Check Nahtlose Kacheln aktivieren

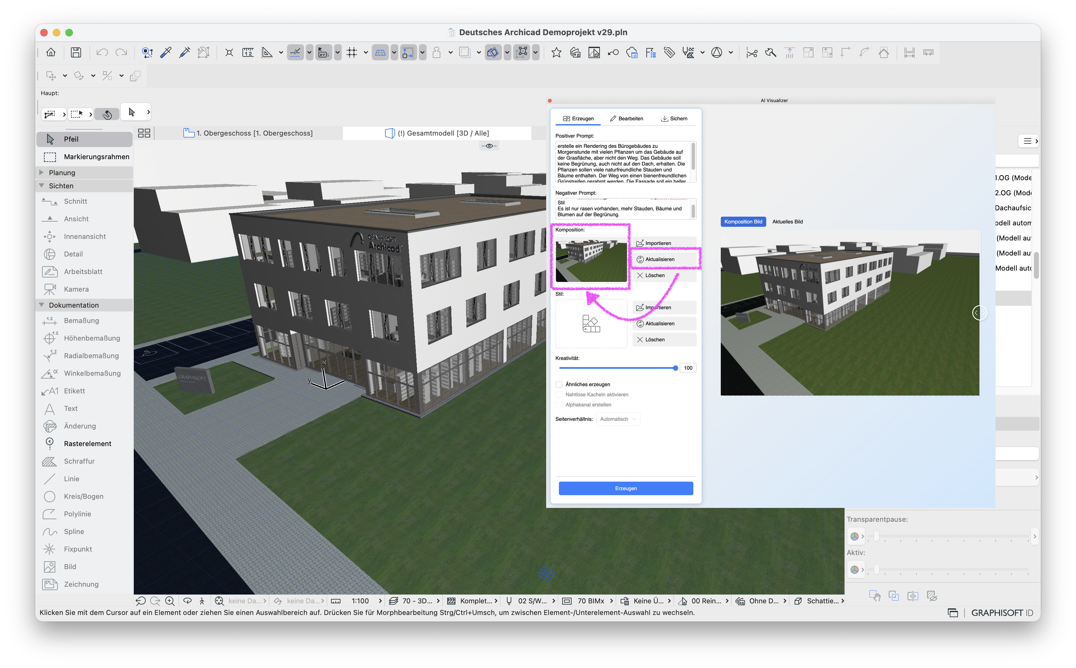[x=559, y=395]
